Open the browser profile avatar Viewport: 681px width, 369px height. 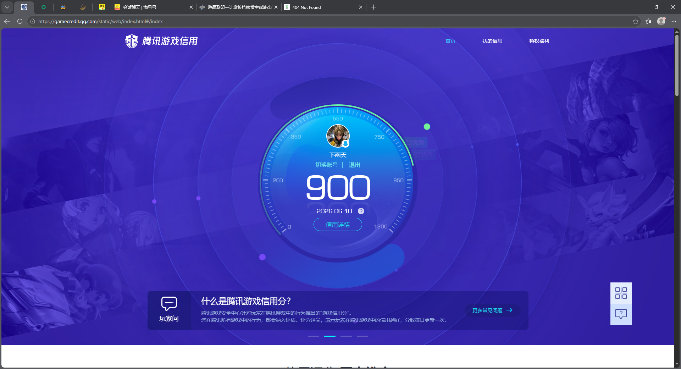click(x=661, y=21)
